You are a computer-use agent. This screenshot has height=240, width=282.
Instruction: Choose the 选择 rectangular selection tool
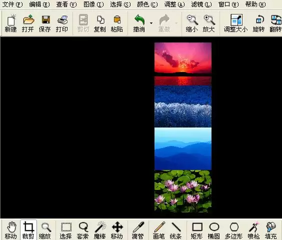coord(66,230)
